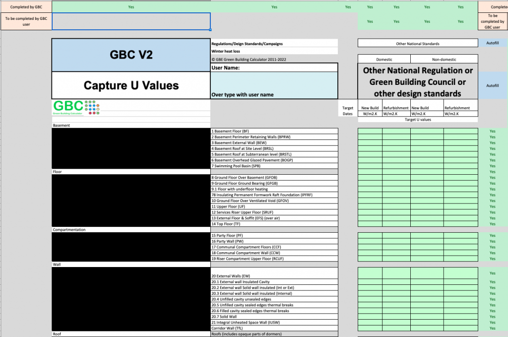
Task: Select the "User Name:" header cell
Action: pyautogui.click(x=274, y=67)
